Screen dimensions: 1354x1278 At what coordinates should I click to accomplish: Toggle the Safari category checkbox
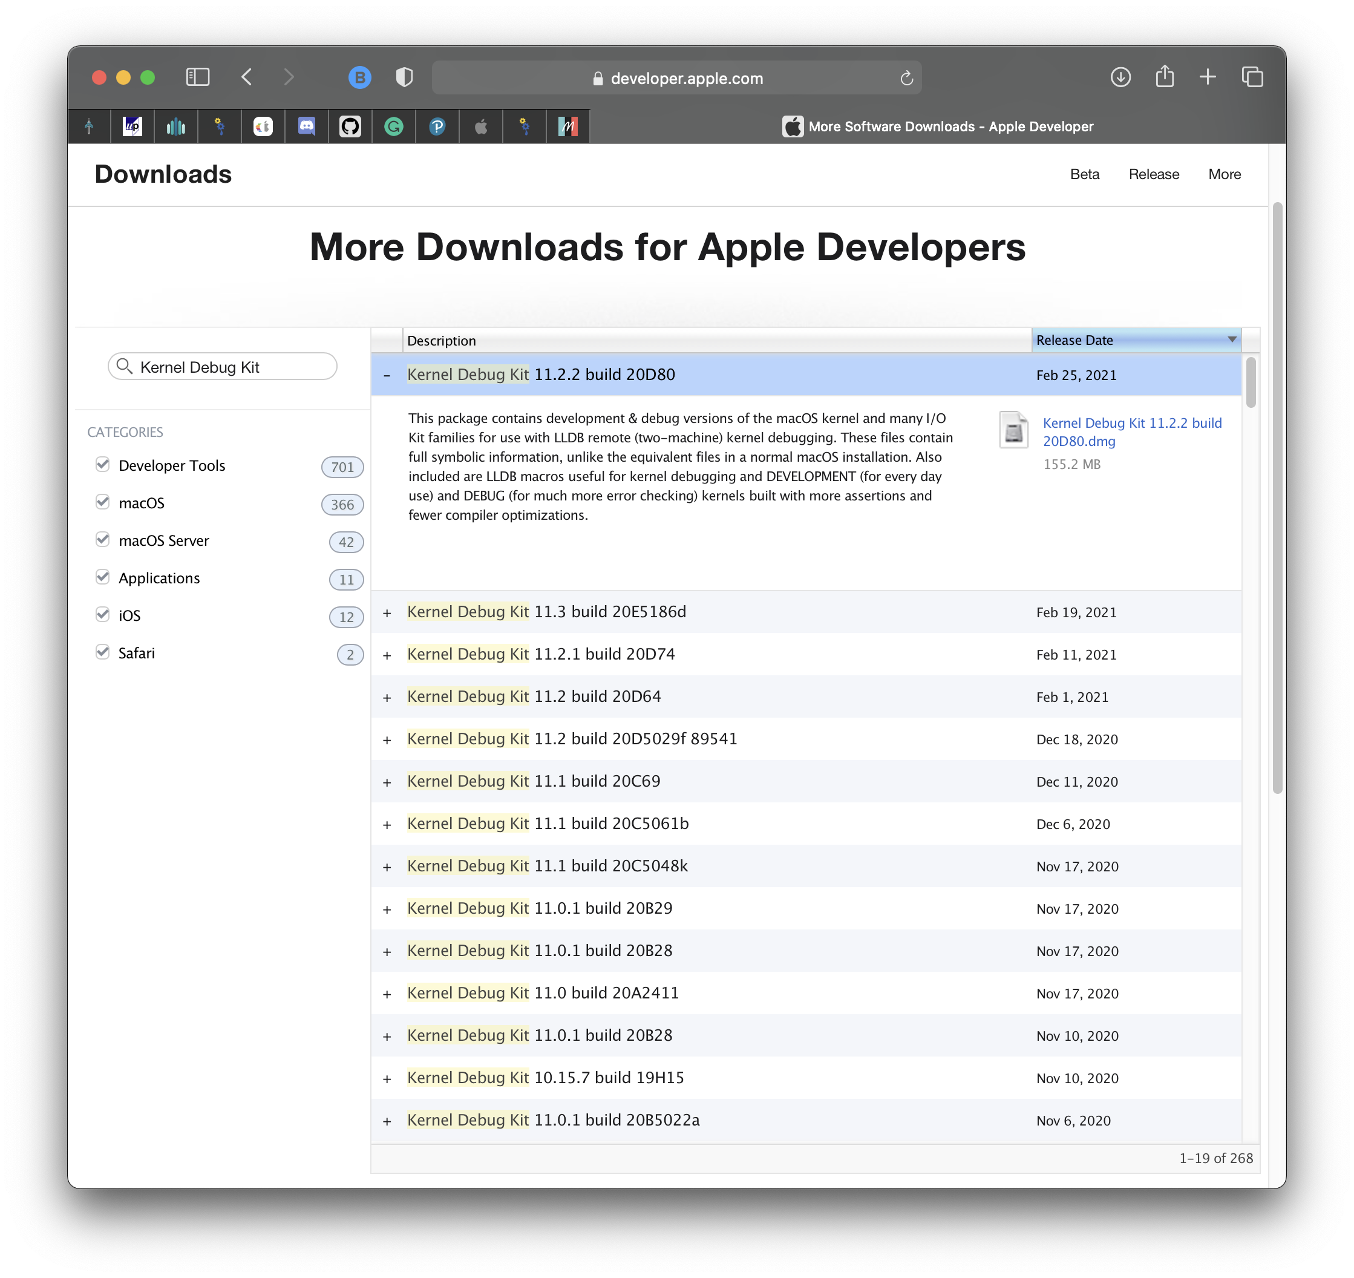[103, 652]
